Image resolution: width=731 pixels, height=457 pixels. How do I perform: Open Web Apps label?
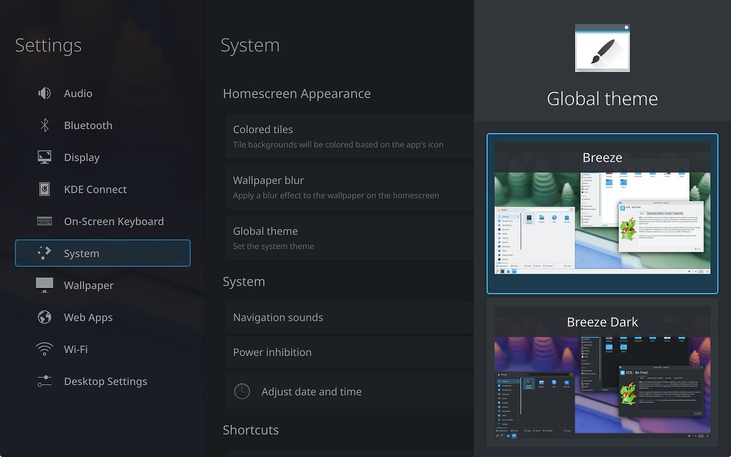pos(88,317)
